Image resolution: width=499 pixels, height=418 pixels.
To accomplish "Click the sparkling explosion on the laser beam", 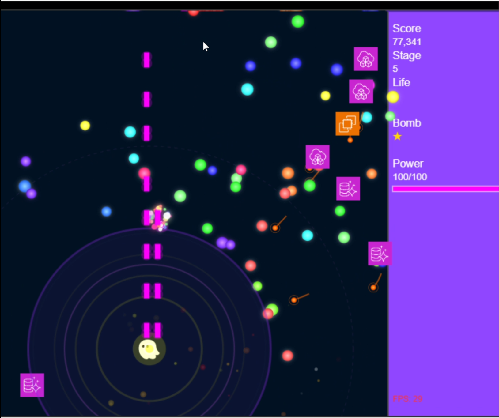I will 159,218.
